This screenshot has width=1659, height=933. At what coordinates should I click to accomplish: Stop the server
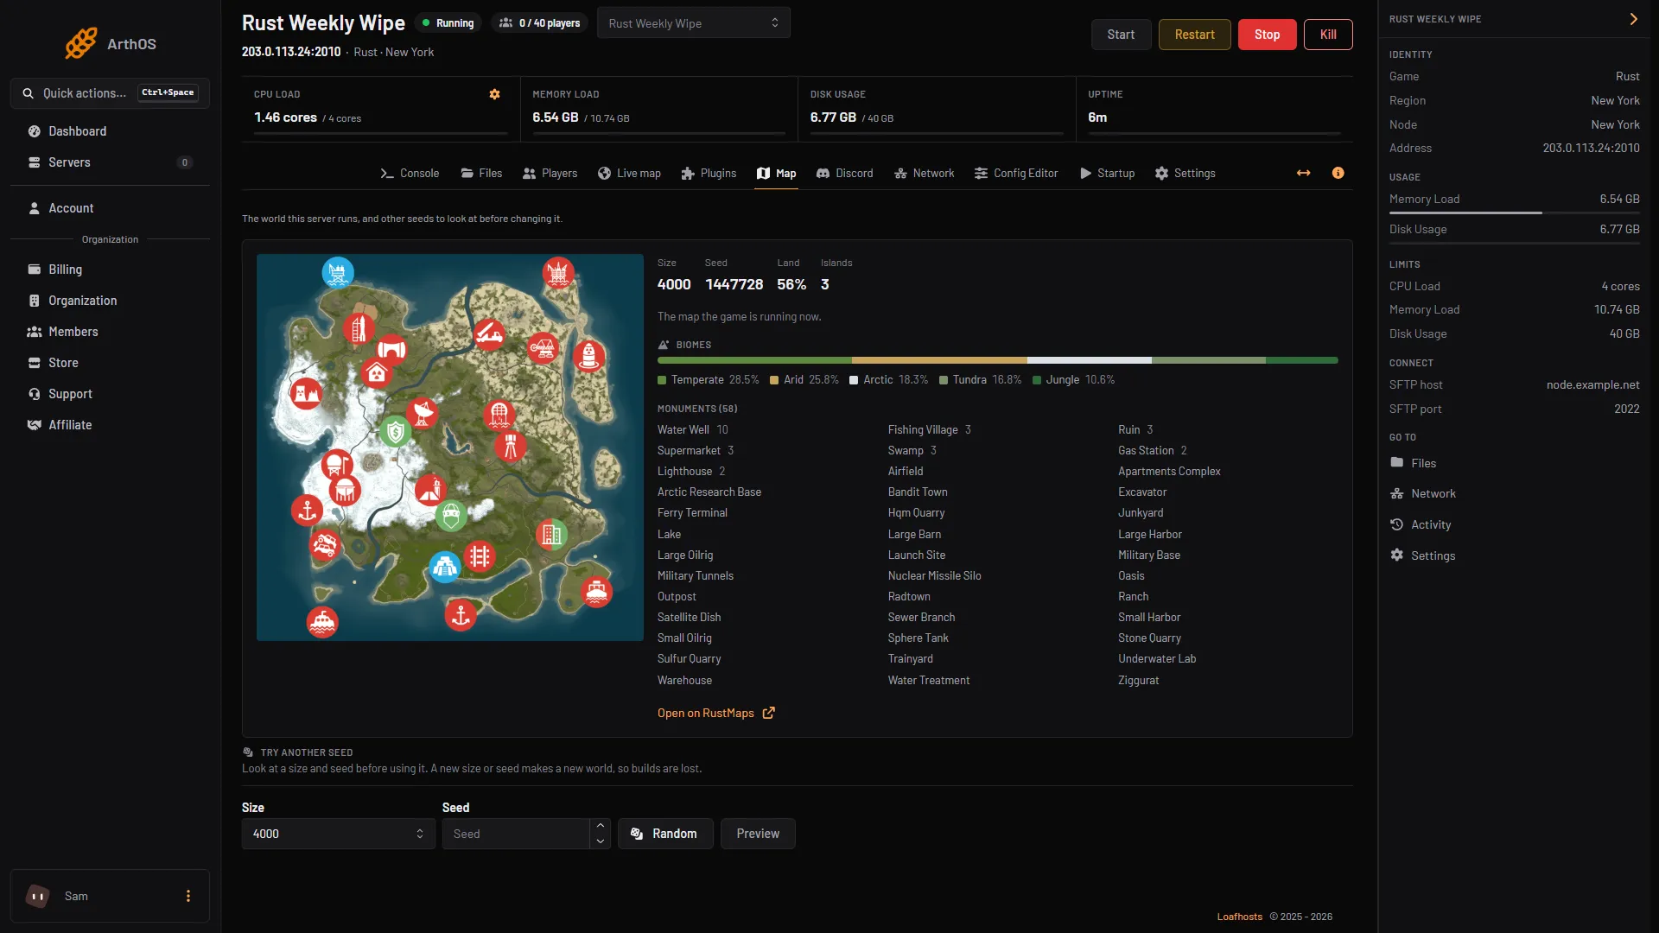1267,35
